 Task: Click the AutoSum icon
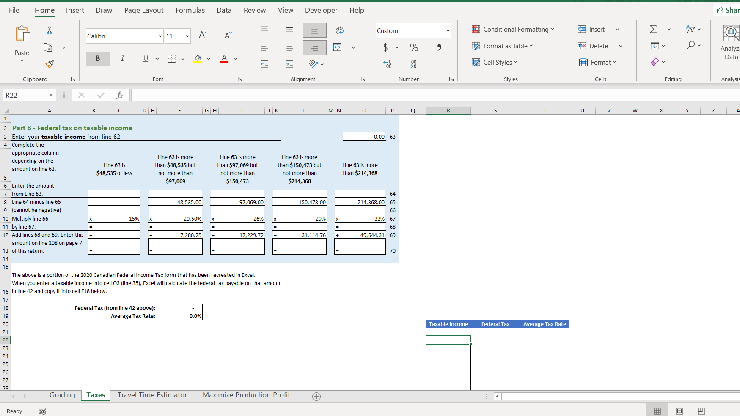[x=653, y=29]
